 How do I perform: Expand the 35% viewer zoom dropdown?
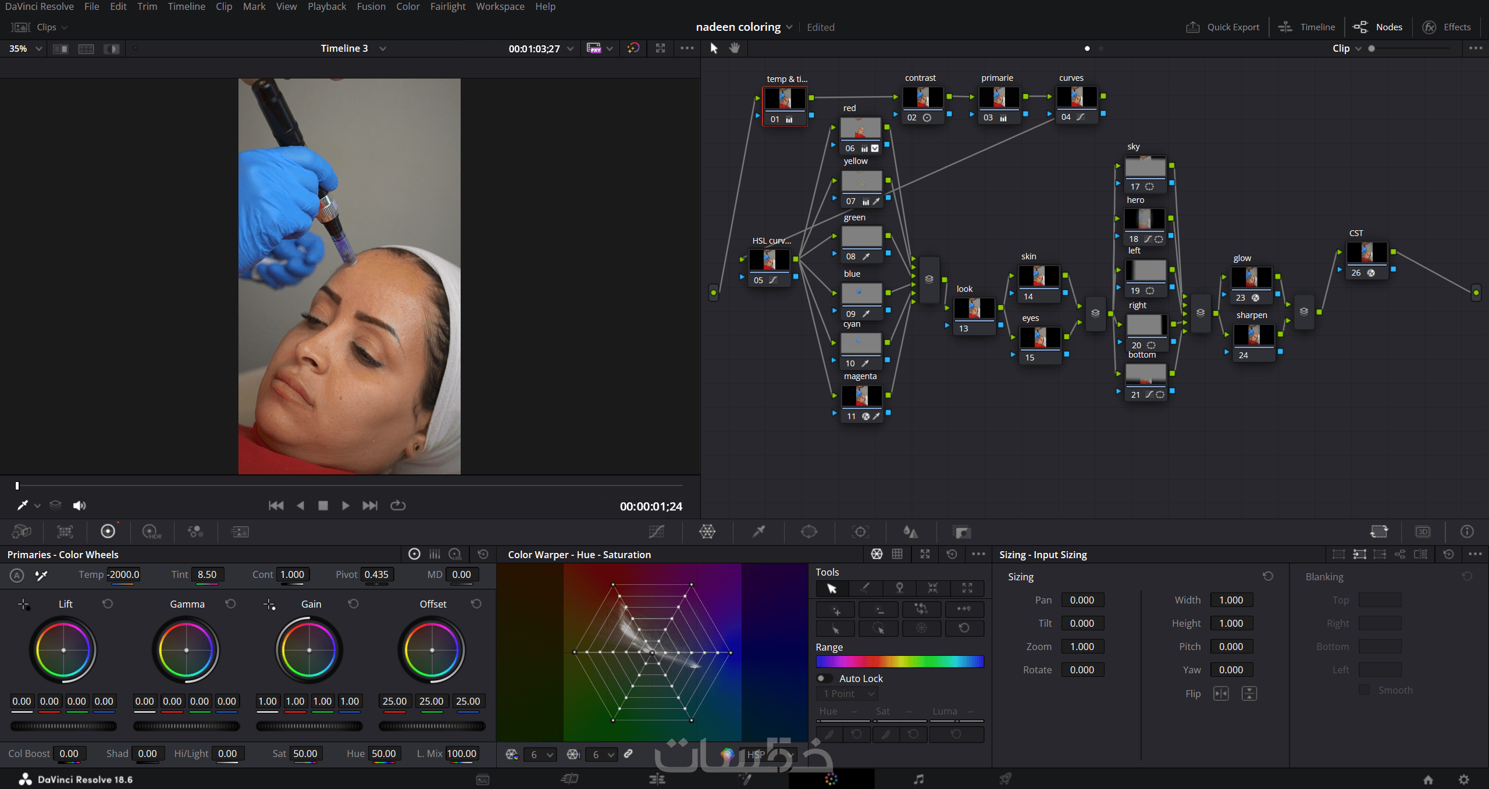click(38, 49)
